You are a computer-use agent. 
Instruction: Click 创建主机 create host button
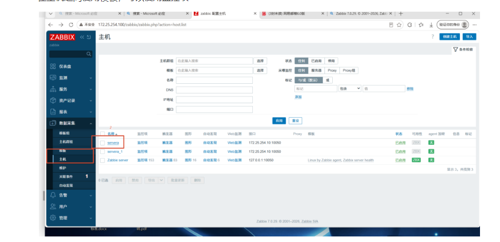tap(449, 37)
